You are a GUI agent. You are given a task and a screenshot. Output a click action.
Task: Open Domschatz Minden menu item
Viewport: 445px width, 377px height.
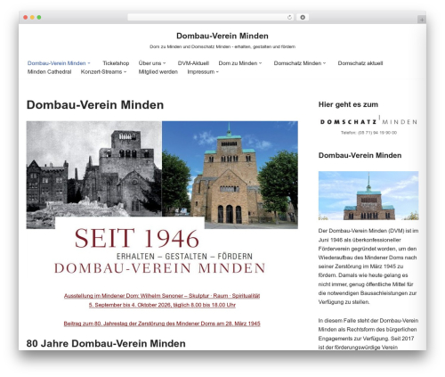pyautogui.click(x=297, y=63)
